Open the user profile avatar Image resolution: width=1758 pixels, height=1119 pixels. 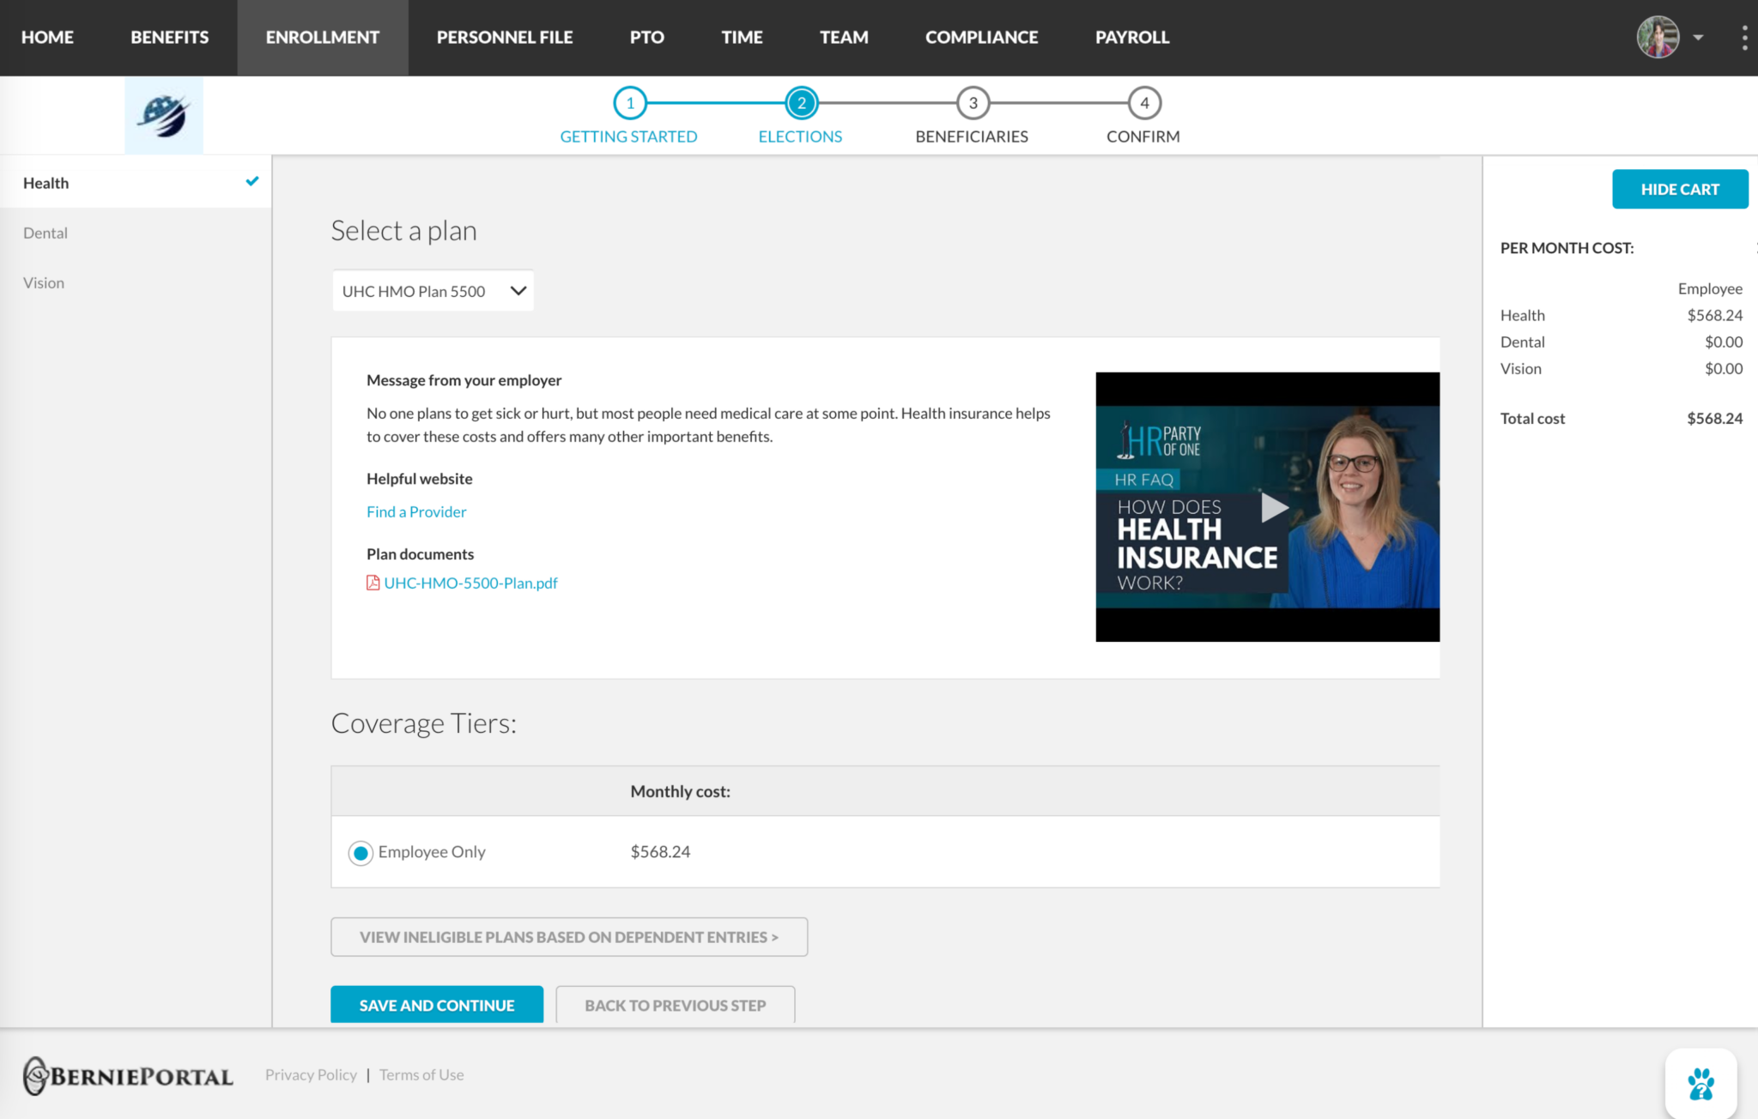coord(1658,37)
